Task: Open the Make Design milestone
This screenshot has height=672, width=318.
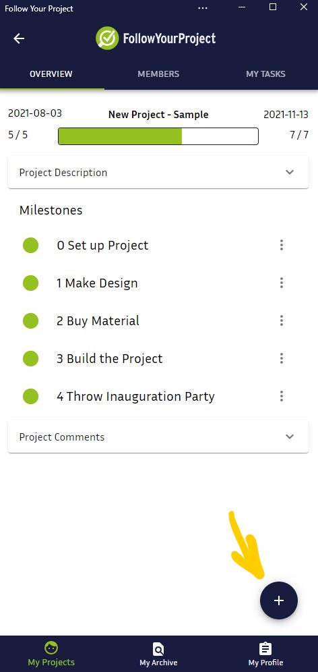Action: click(x=97, y=283)
